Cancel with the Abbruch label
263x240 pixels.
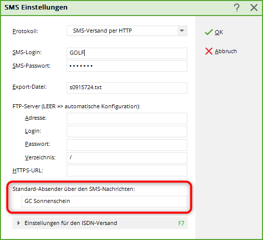(x=226, y=51)
